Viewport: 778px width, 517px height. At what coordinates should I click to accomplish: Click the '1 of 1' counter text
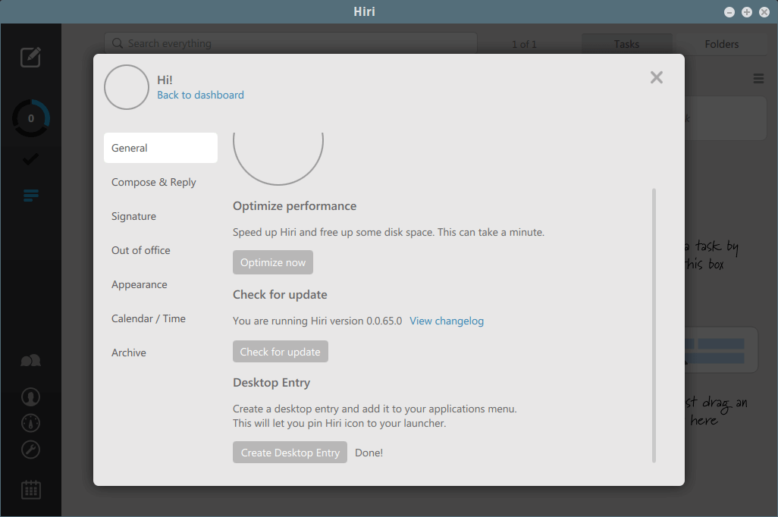coord(524,44)
